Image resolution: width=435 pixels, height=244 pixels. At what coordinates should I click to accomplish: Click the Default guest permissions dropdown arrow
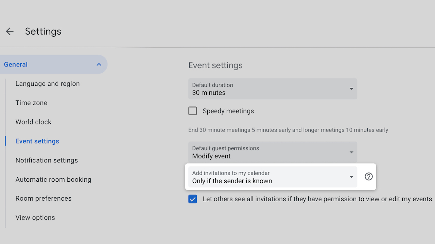coord(351,152)
